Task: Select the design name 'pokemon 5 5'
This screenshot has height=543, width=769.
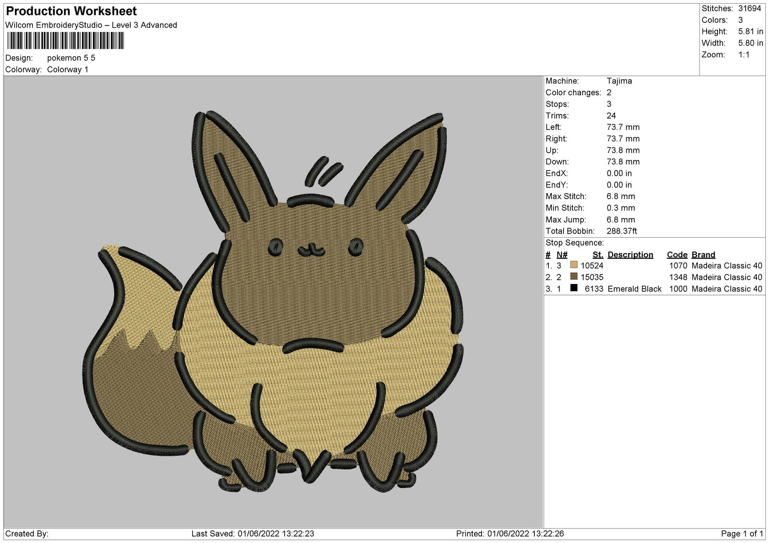Action: click(x=71, y=58)
